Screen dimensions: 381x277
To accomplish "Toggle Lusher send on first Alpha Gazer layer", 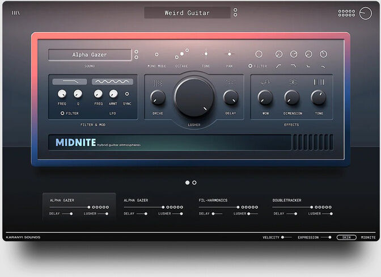I will pyautogui.click(x=103, y=214).
